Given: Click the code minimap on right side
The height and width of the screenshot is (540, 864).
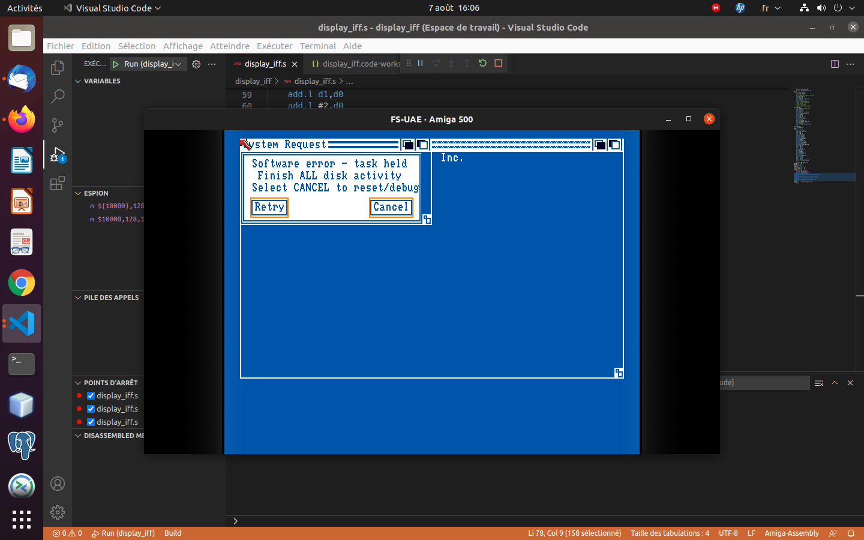Looking at the screenshot, I should pyautogui.click(x=824, y=136).
